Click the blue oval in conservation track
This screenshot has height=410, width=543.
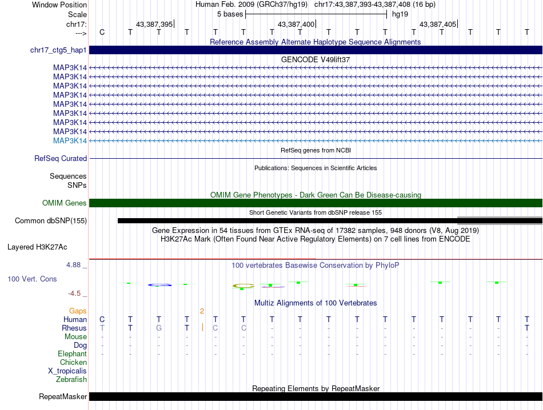pos(159,285)
